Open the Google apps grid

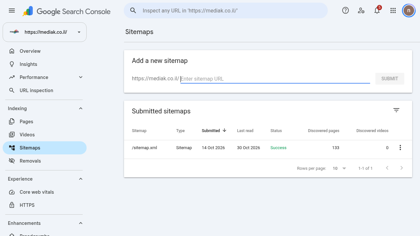tap(393, 10)
